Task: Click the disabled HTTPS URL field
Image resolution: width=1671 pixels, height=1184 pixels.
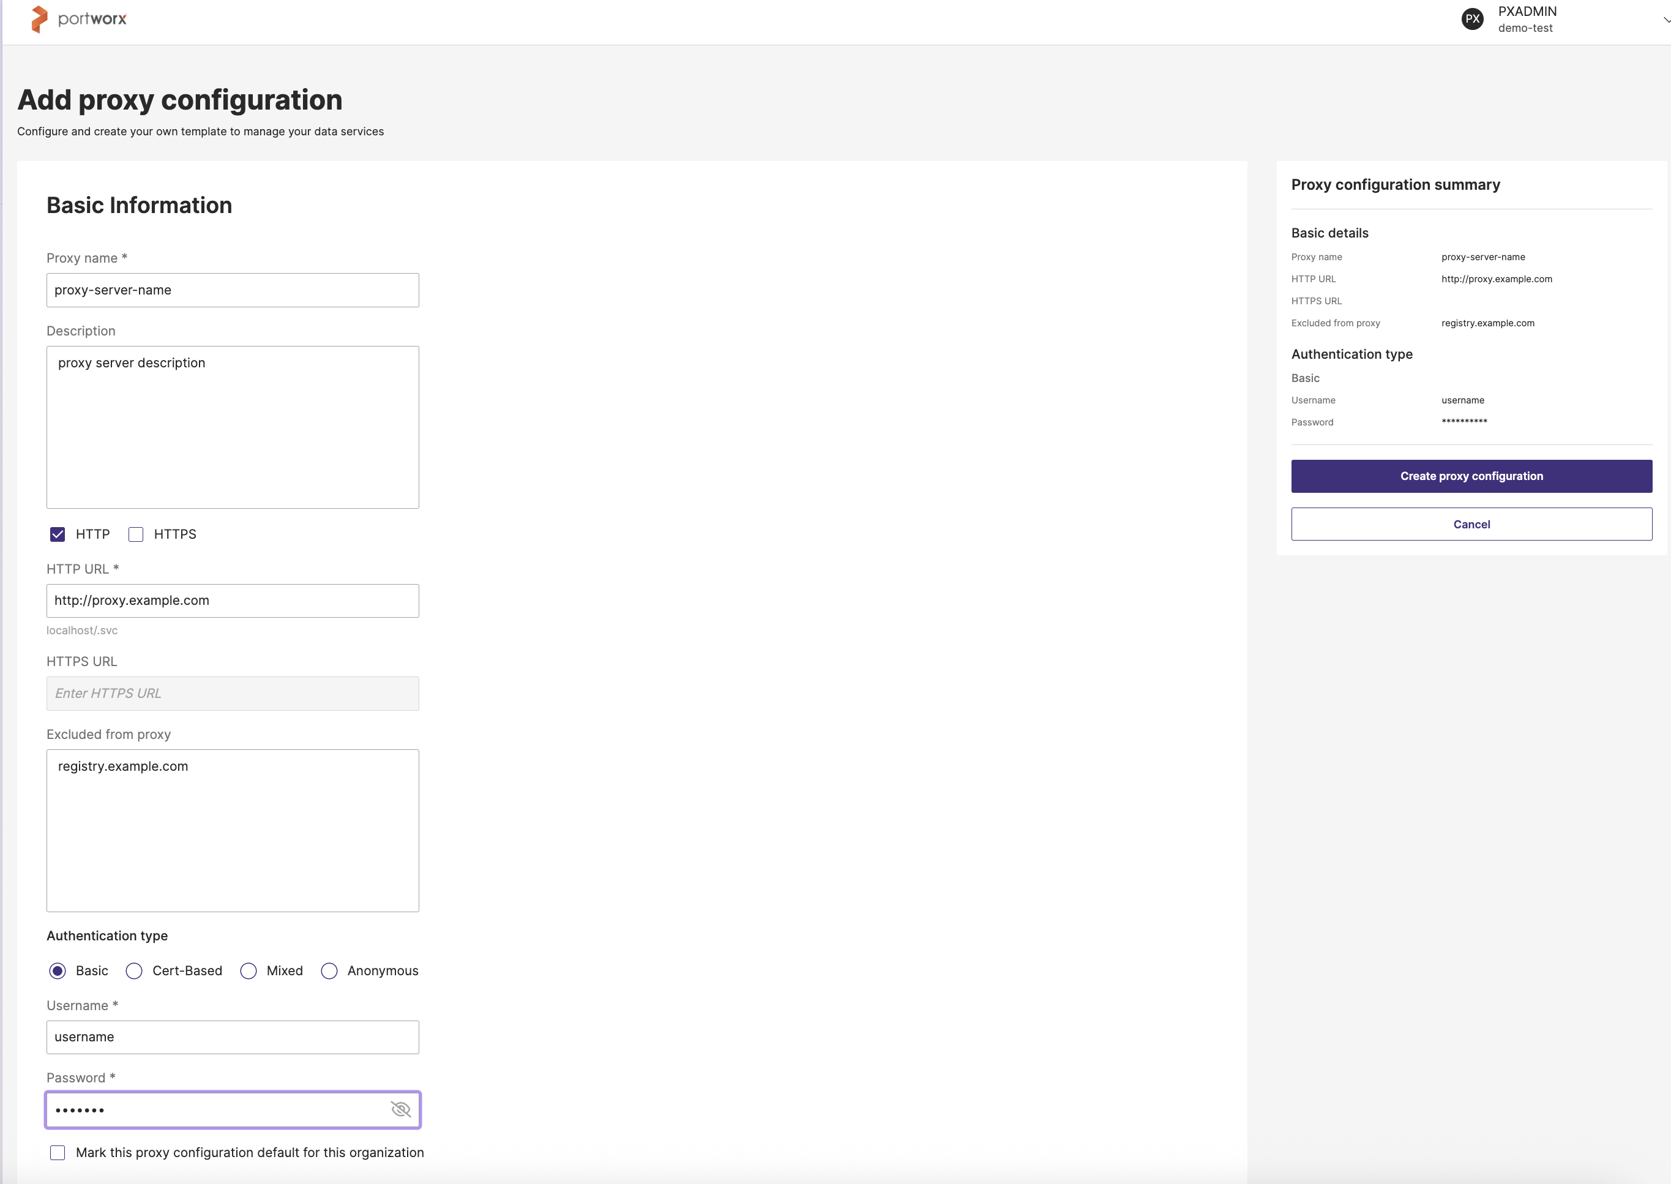Action: tap(233, 694)
